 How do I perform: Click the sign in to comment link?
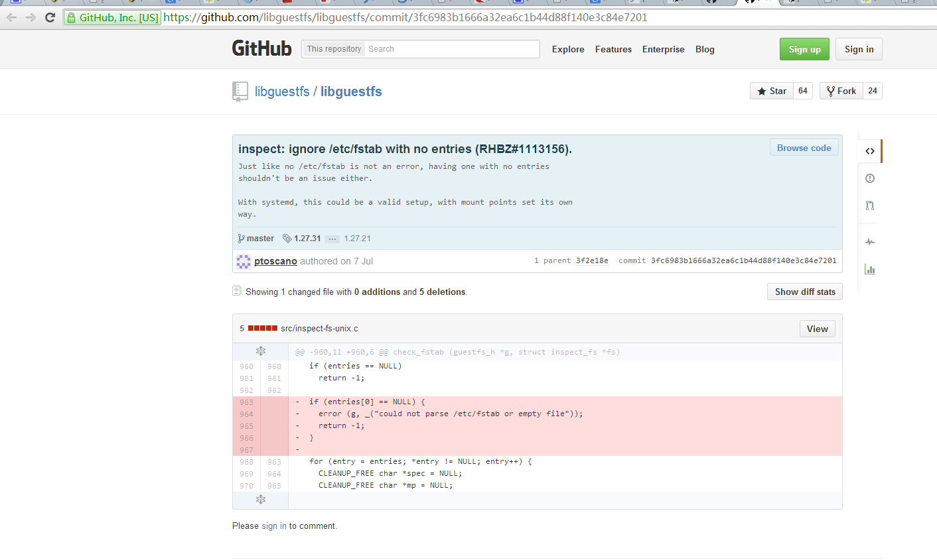[274, 526]
